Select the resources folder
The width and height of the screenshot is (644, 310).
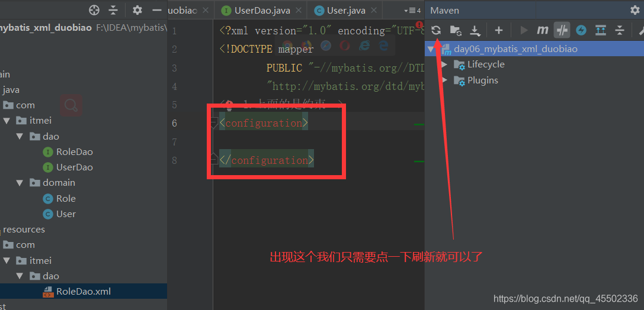24,229
